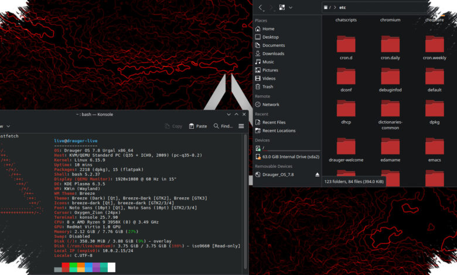457x275 pixels.
Task: Select the debuginfod folder
Action: point(390,80)
